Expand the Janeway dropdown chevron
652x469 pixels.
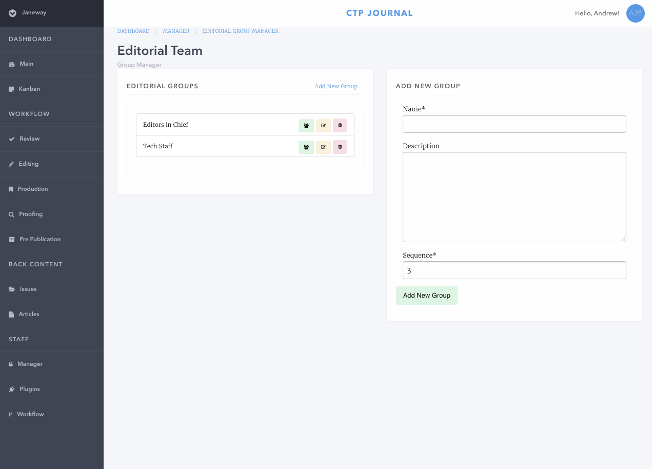12,13
